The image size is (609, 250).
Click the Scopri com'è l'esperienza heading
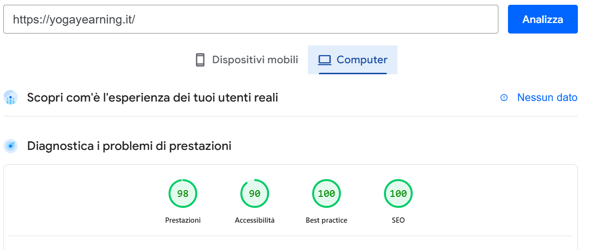[153, 98]
